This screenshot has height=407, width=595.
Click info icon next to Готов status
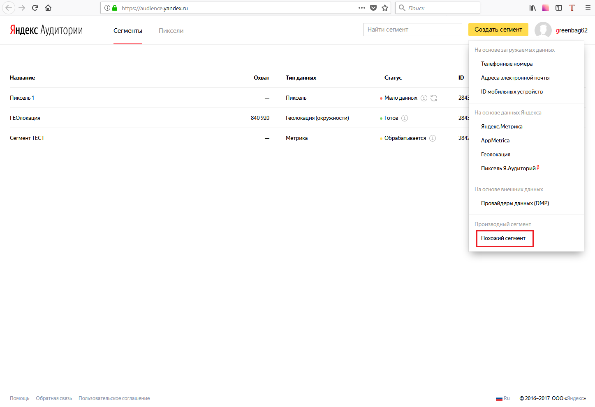pyautogui.click(x=405, y=118)
